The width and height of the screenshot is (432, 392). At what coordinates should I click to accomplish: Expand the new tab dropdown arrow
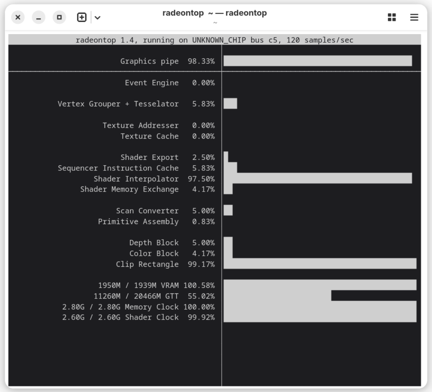[x=98, y=18]
